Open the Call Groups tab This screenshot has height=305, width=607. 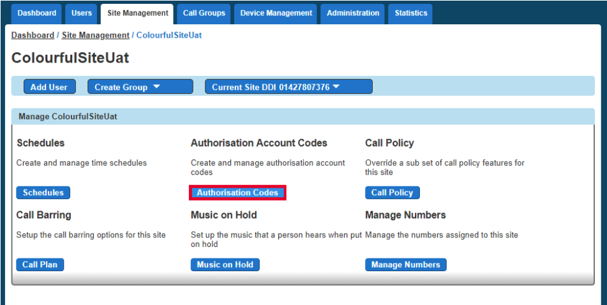(204, 13)
